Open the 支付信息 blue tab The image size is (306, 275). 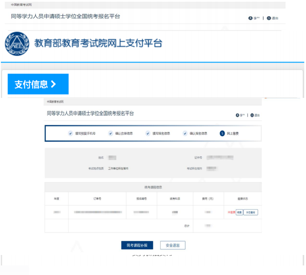(38, 84)
